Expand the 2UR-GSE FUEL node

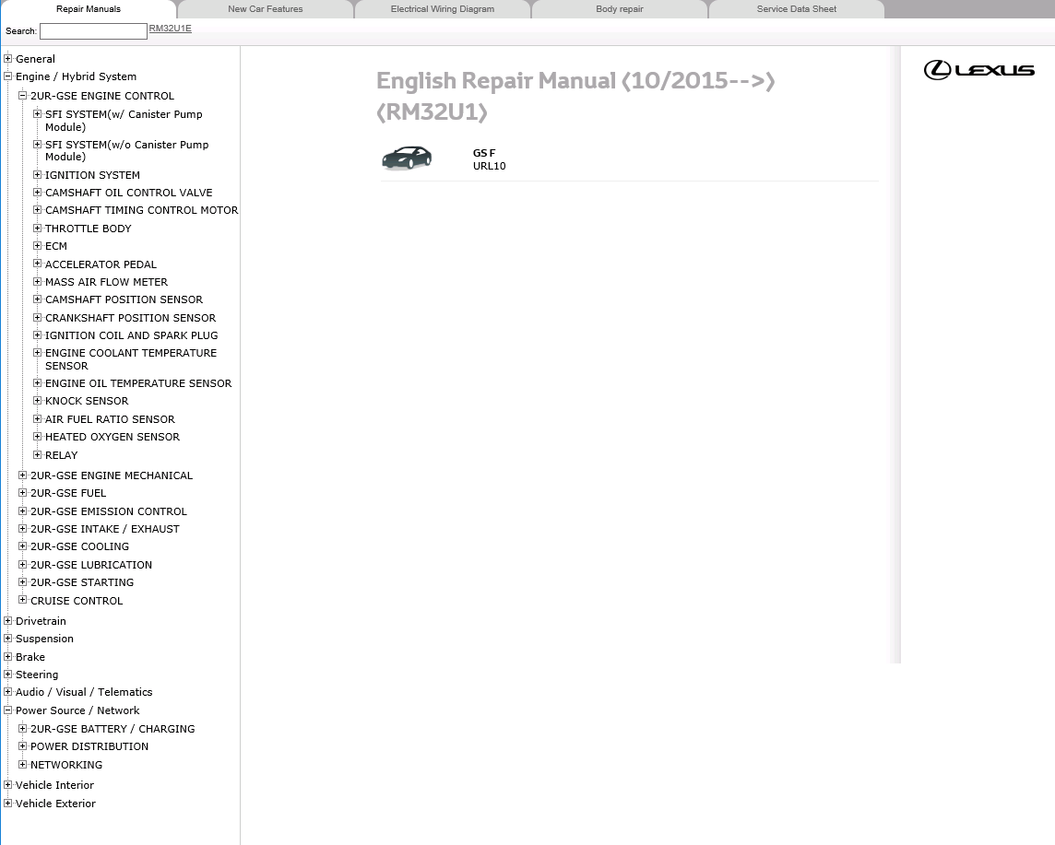point(23,493)
